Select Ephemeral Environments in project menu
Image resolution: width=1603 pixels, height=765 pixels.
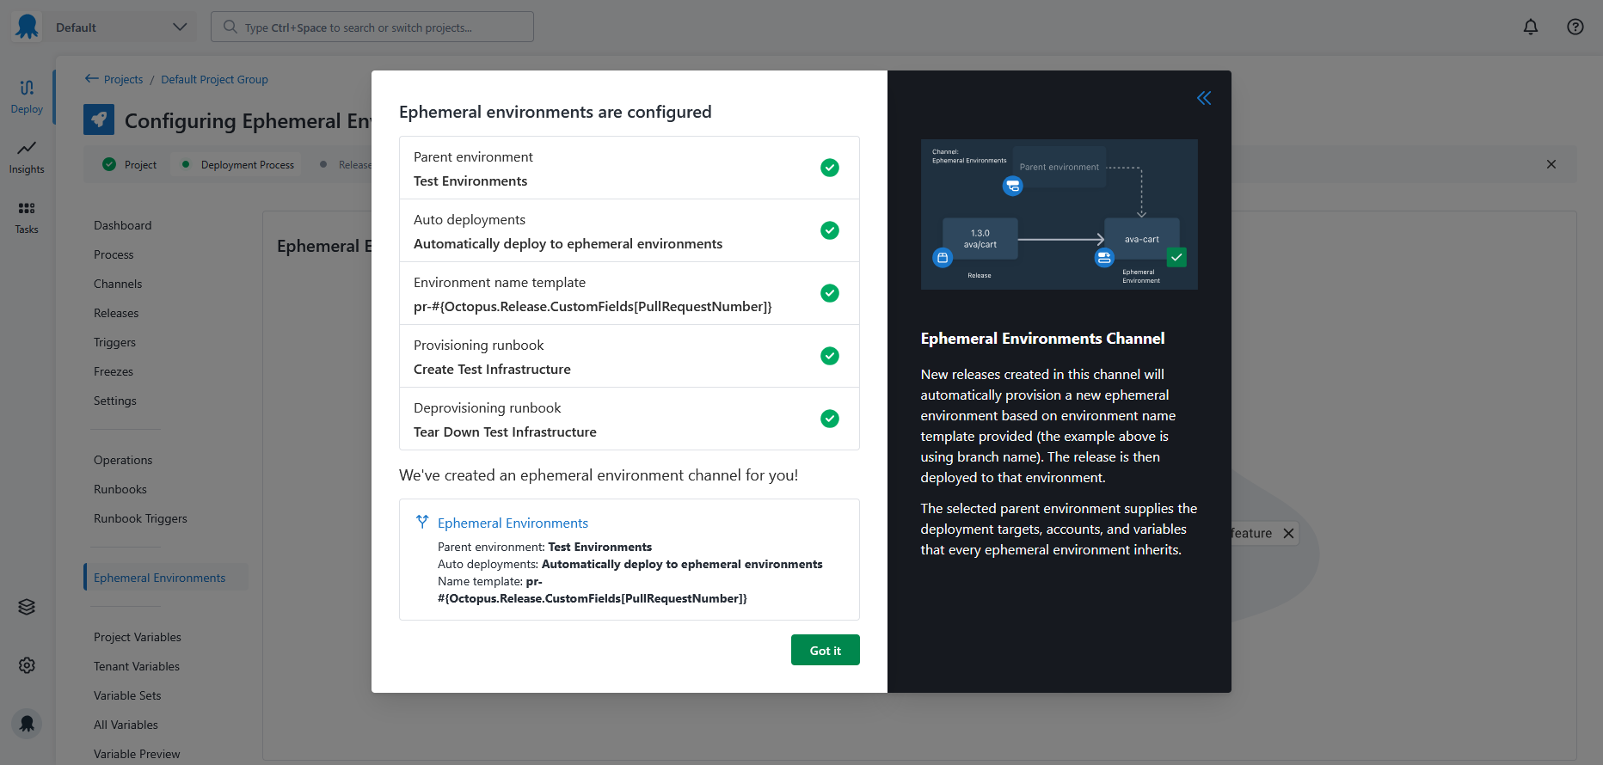[x=166, y=577]
